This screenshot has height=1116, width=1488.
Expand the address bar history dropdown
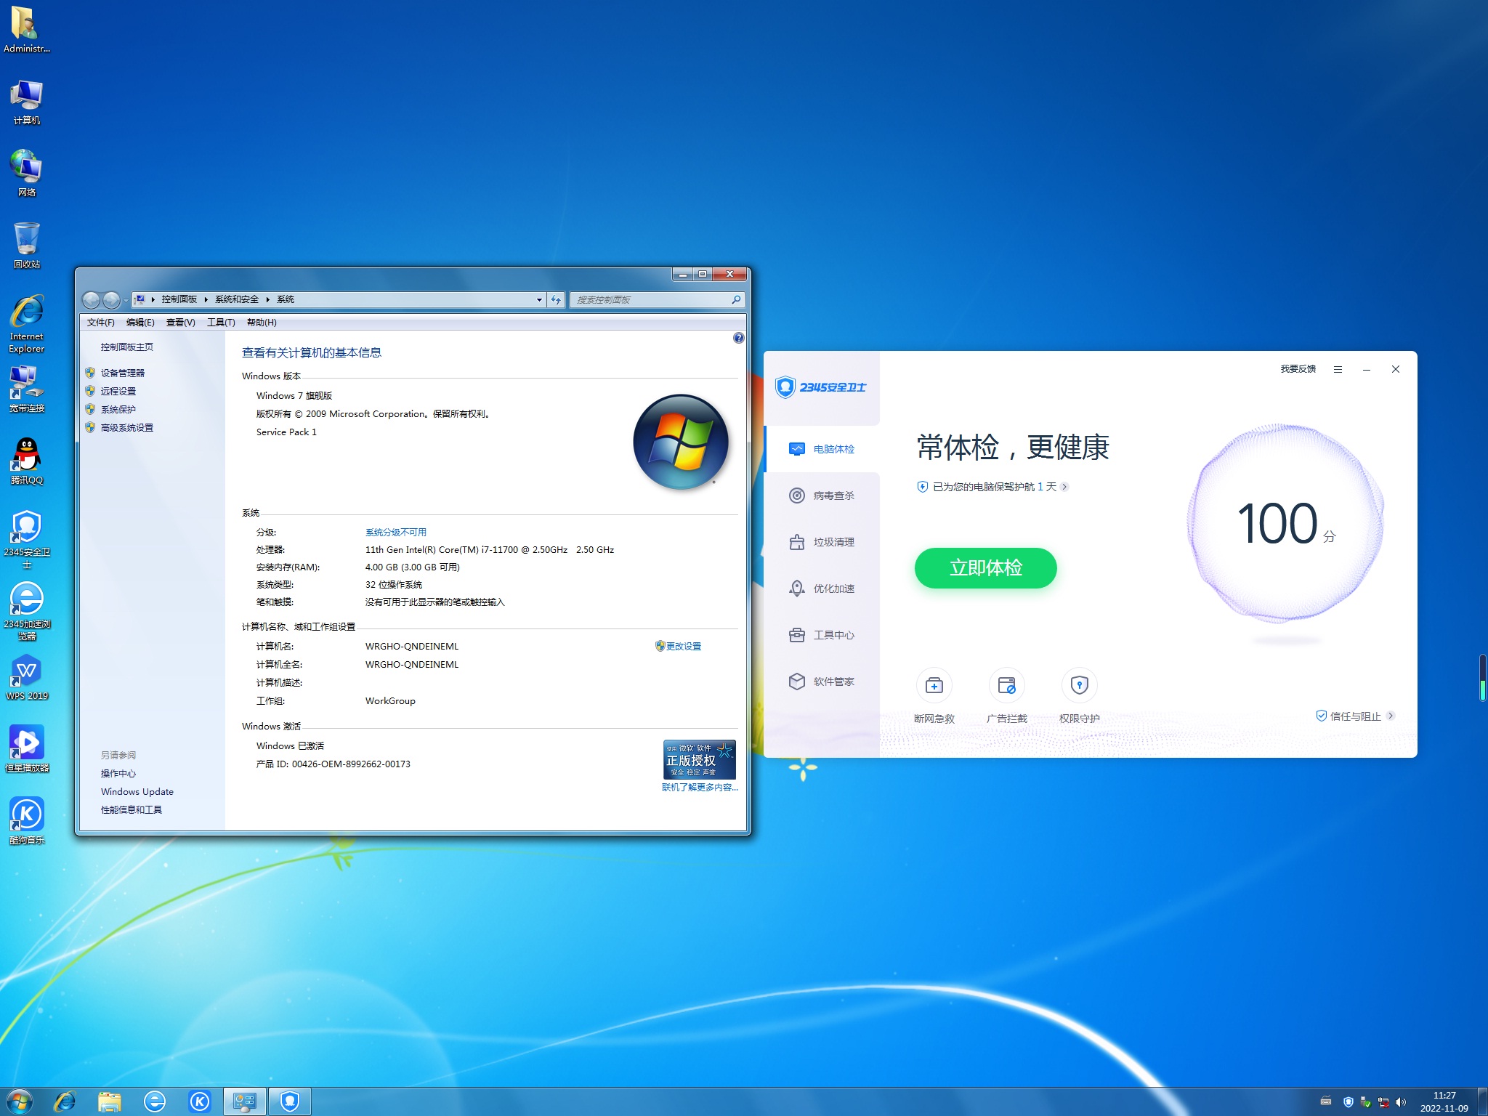click(x=539, y=299)
